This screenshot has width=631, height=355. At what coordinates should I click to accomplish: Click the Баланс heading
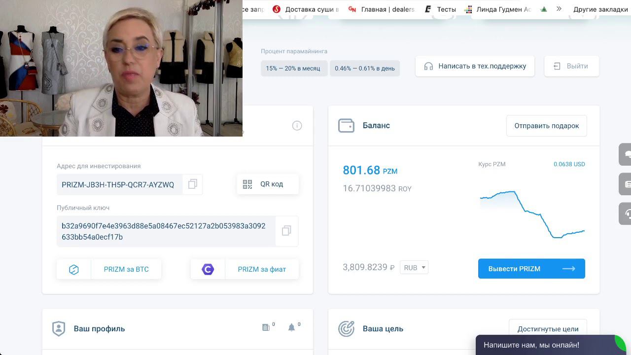point(376,125)
